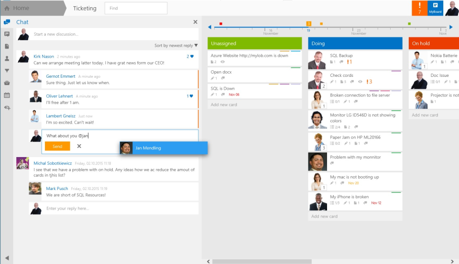Open the Chat panel icon in sidebar
This screenshot has width=459, height=264.
pyautogui.click(x=7, y=22)
